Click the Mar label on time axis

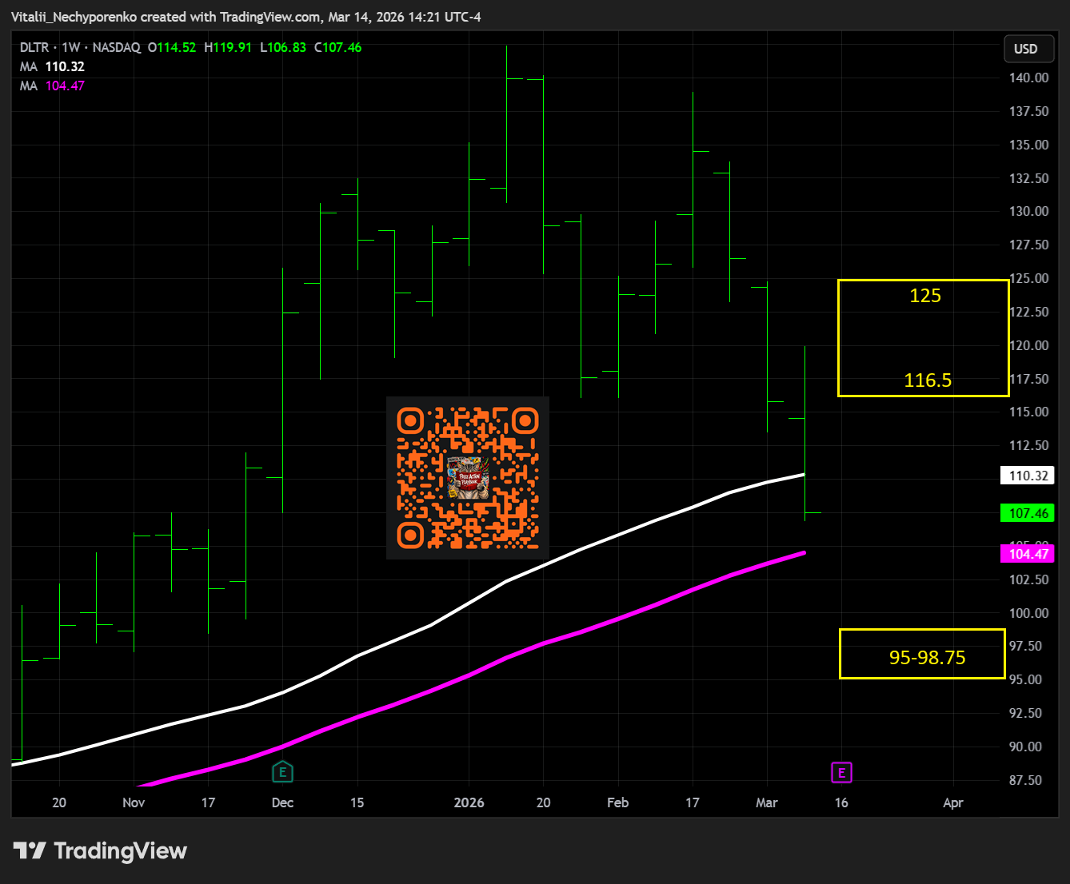767,802
